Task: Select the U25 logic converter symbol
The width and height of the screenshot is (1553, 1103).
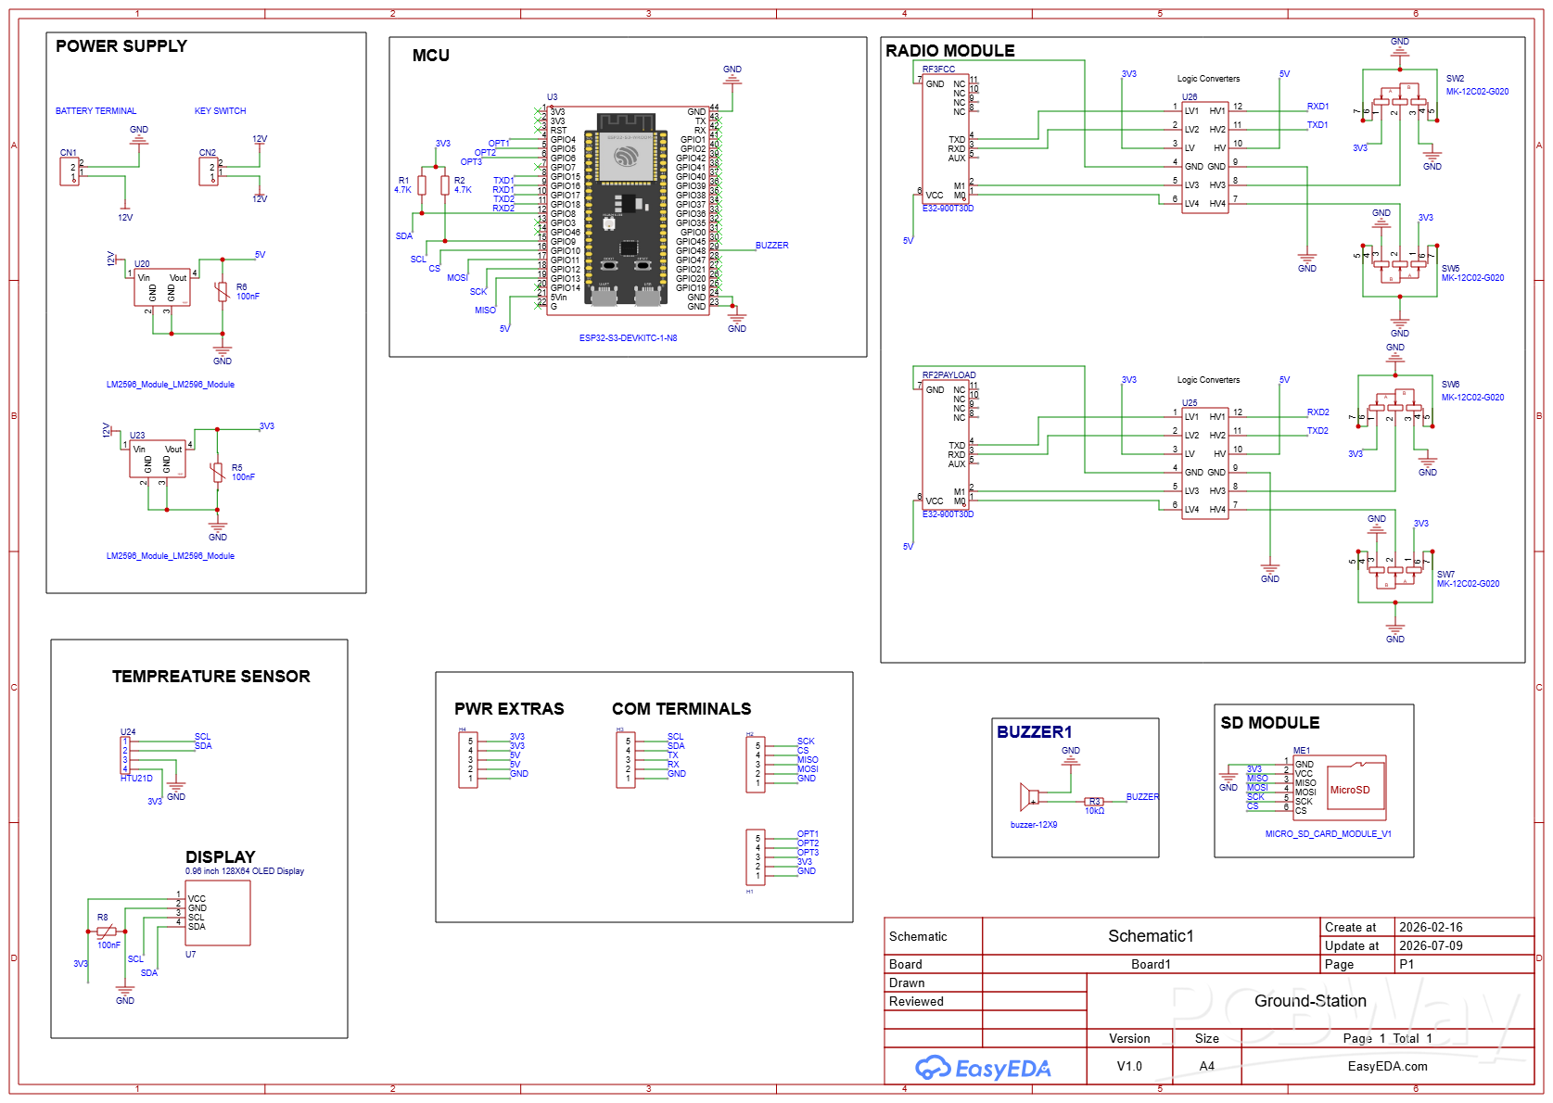Action: coord(1205,463)
